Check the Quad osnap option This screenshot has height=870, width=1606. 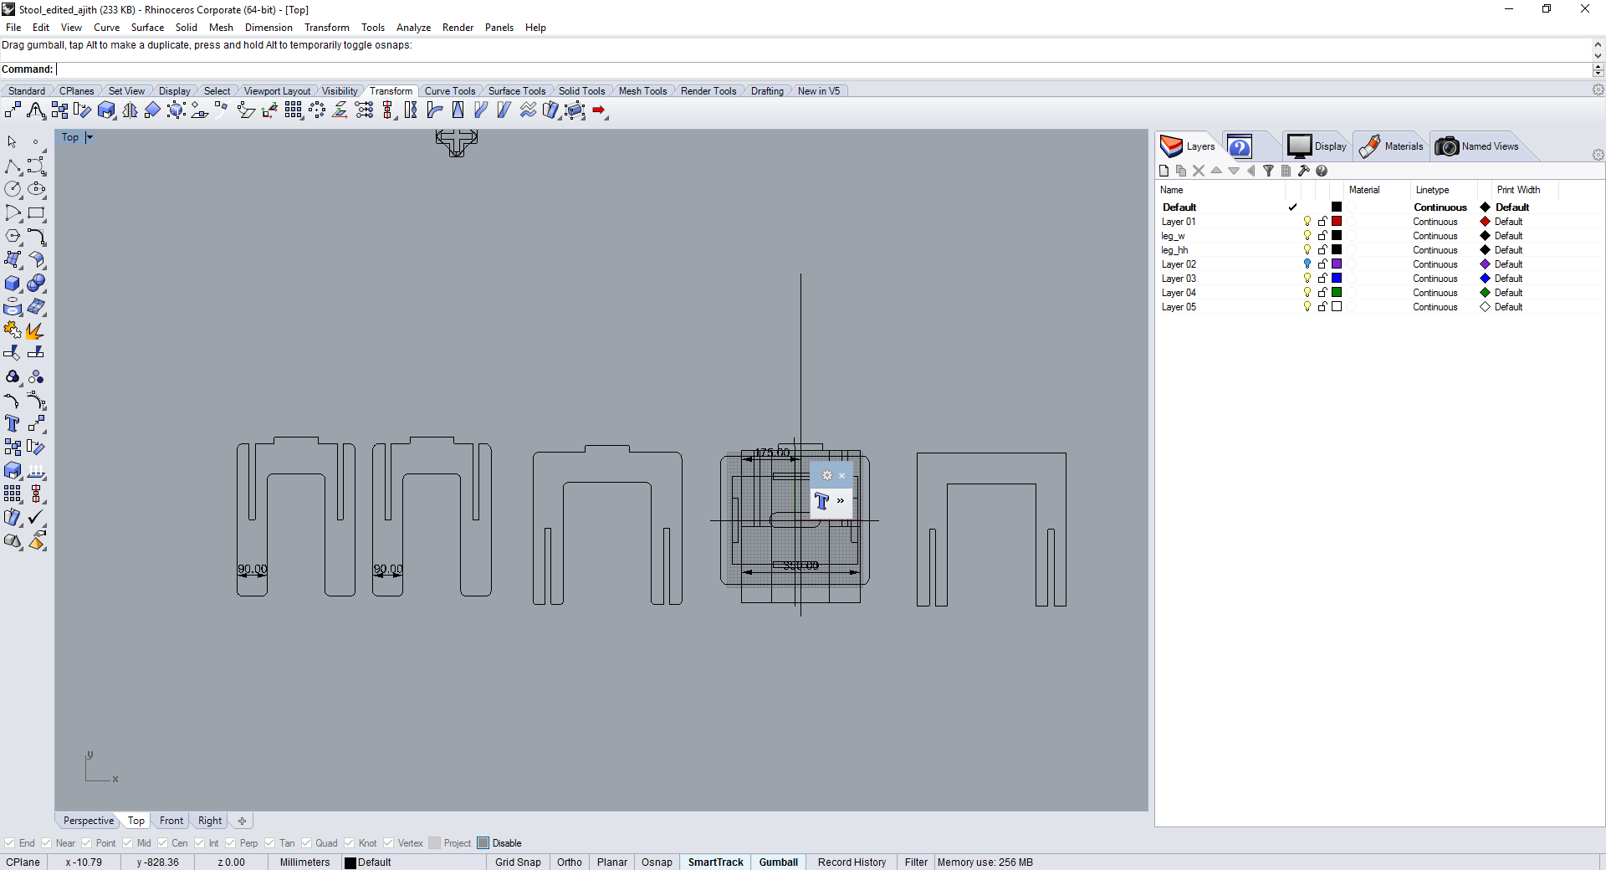[x=306, y=843]
